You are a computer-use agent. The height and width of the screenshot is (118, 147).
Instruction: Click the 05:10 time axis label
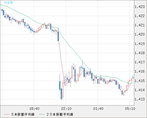[130, 109]
